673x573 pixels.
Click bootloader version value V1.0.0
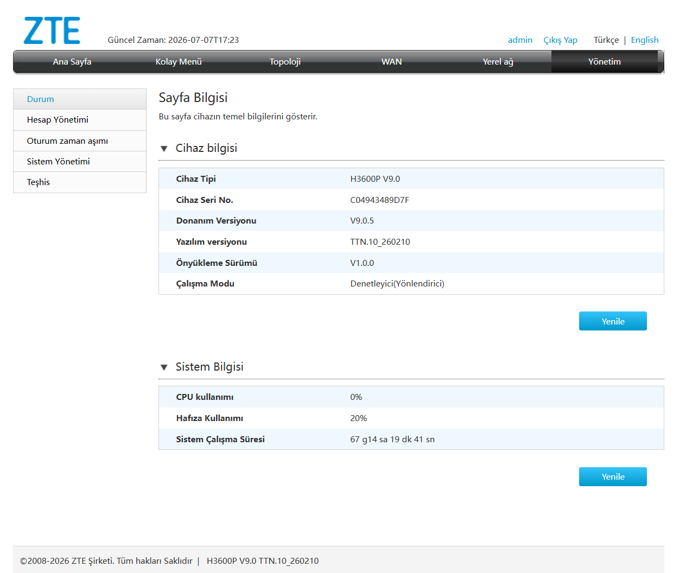[x=362, y=263]
